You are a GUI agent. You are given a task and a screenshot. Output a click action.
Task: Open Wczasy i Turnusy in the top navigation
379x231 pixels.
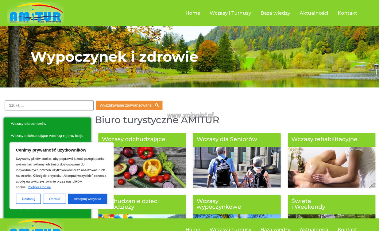coord(230,13)
